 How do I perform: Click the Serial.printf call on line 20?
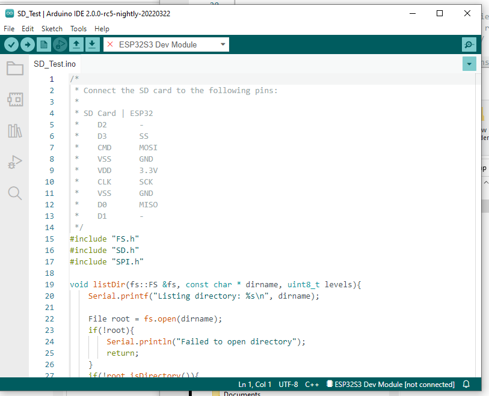(x=204, y=296)
